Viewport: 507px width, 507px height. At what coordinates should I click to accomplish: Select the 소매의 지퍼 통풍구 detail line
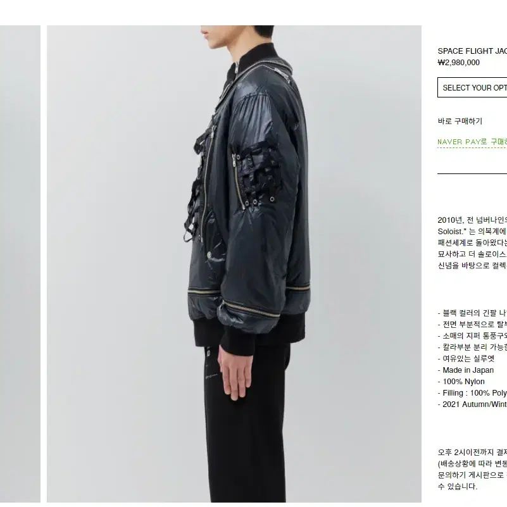pyautogui.click(x=472, y=335)
